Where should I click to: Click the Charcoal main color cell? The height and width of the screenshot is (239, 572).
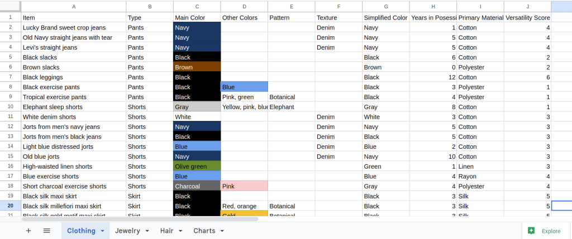pyautogui.click(x=197, y=186)
